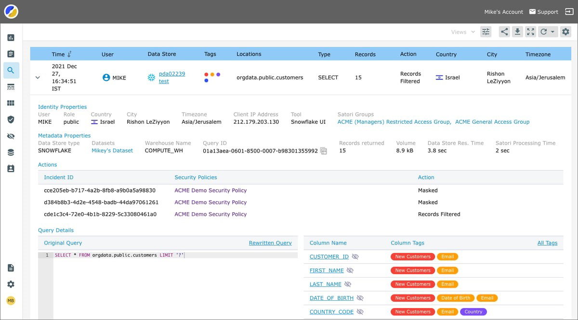
Task: Click the share icon in toolbar
Action: (x=504, y=32)
